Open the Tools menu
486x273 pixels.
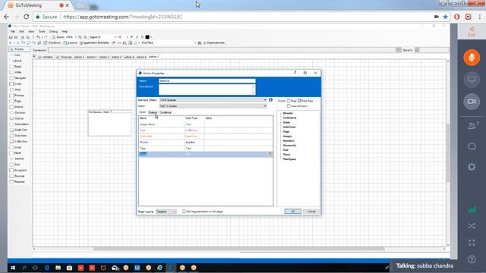pos(42,32)
